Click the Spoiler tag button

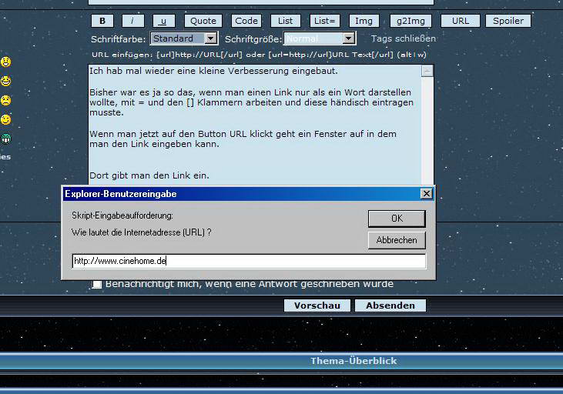508,21
